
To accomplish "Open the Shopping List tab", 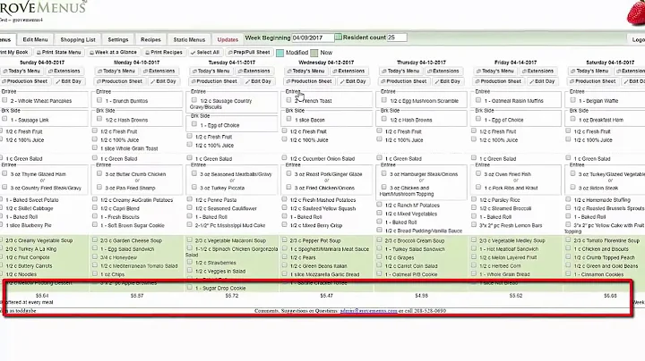I will (78, 40).
